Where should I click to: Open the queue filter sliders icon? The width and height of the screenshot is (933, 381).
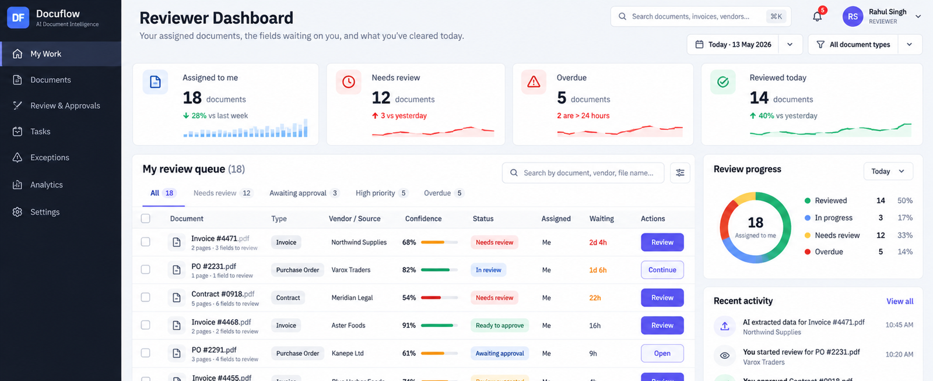tap(680, 172)
